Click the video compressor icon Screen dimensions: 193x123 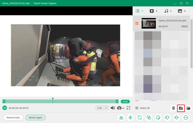coord(130,118)
